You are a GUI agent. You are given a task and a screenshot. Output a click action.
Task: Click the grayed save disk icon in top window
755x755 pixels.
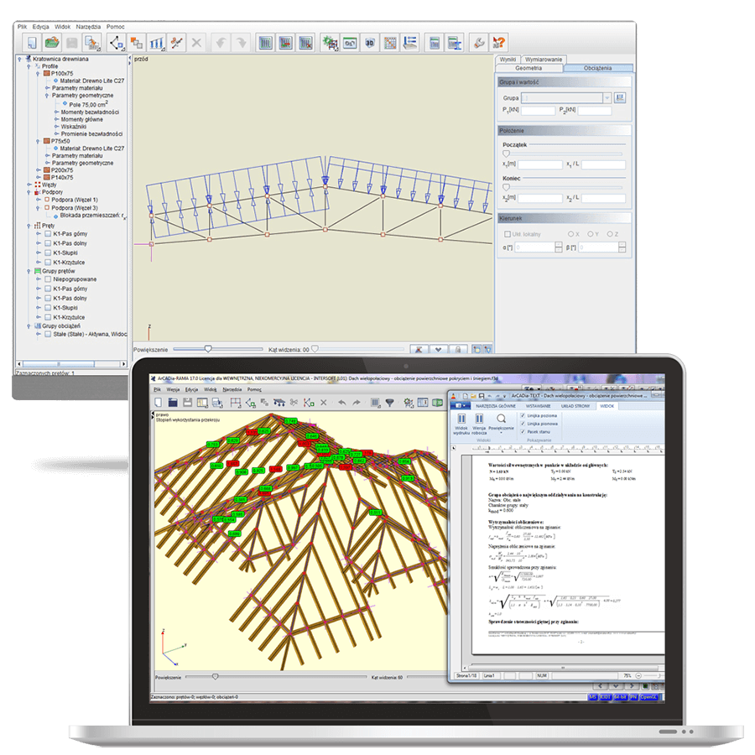[x=72, y=43]
